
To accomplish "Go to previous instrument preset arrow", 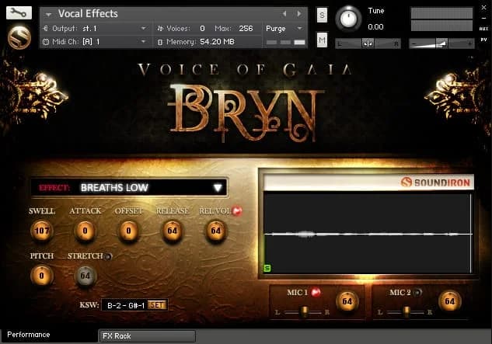I will click(284, 13).
